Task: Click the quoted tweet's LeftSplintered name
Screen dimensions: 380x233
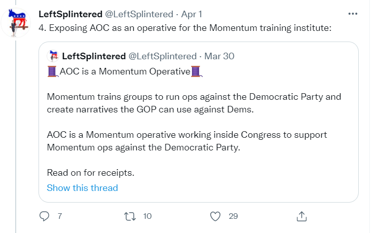Action: pos(94,56)
